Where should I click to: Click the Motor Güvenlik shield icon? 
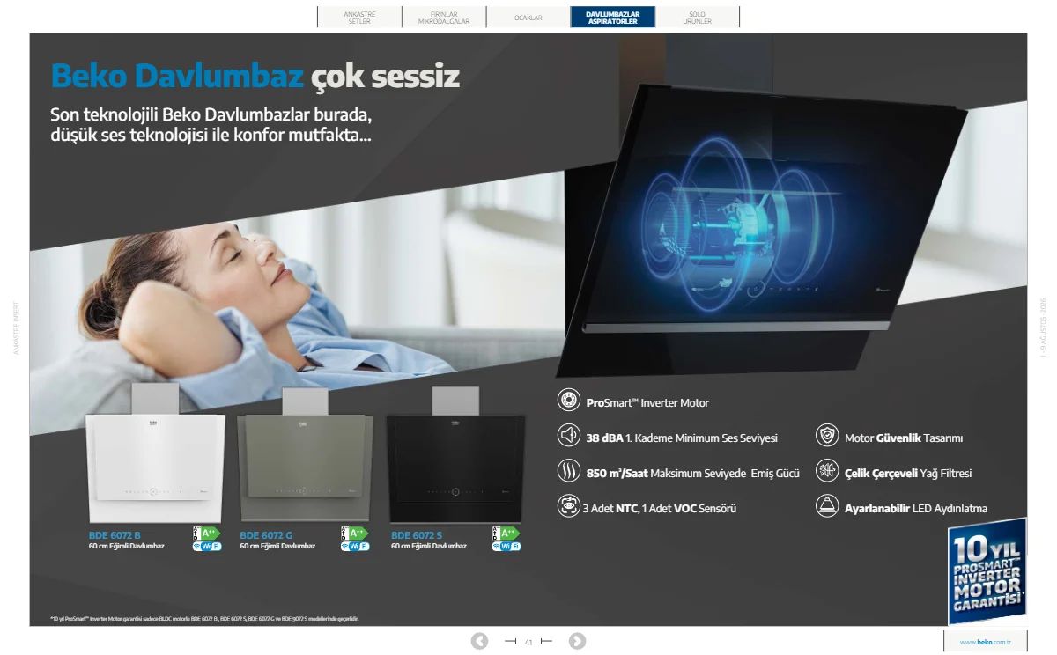(827, 436)
